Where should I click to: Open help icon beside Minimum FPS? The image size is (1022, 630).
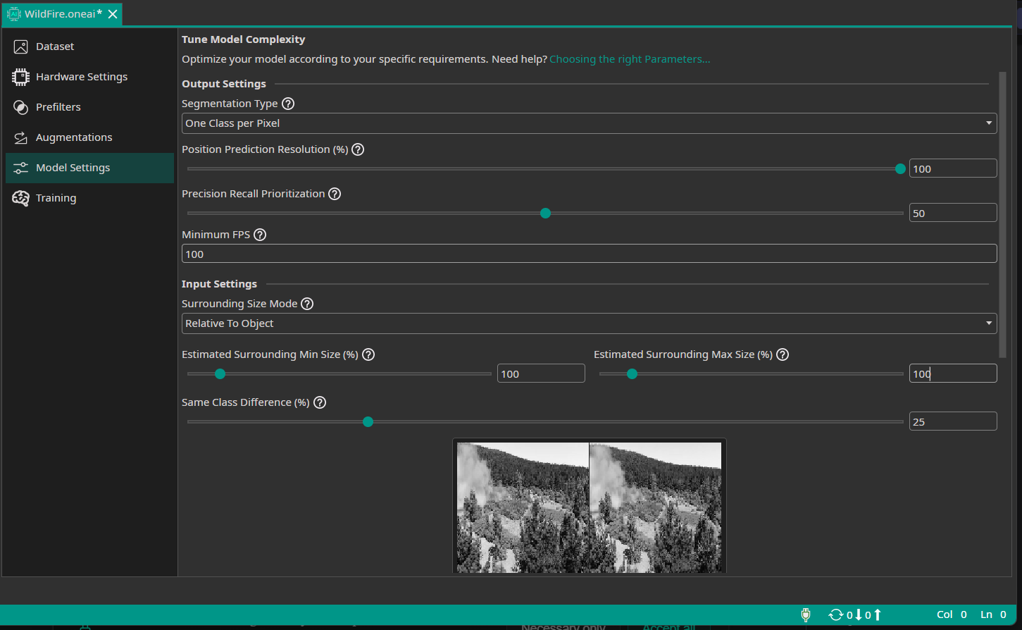260,235
